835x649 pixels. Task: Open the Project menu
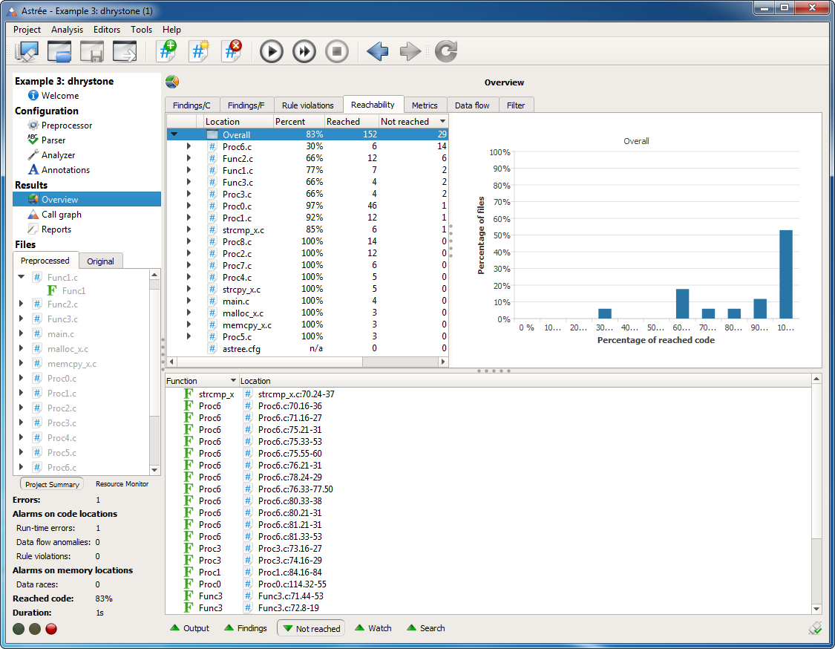[x=27, y=29]
